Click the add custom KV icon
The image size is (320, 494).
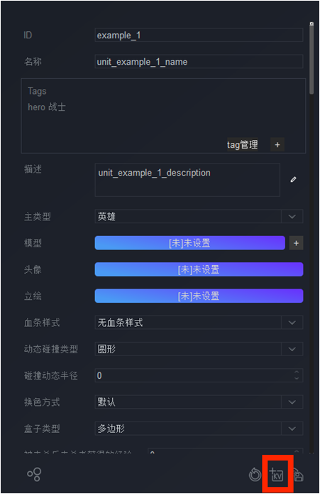click(277, 474)
